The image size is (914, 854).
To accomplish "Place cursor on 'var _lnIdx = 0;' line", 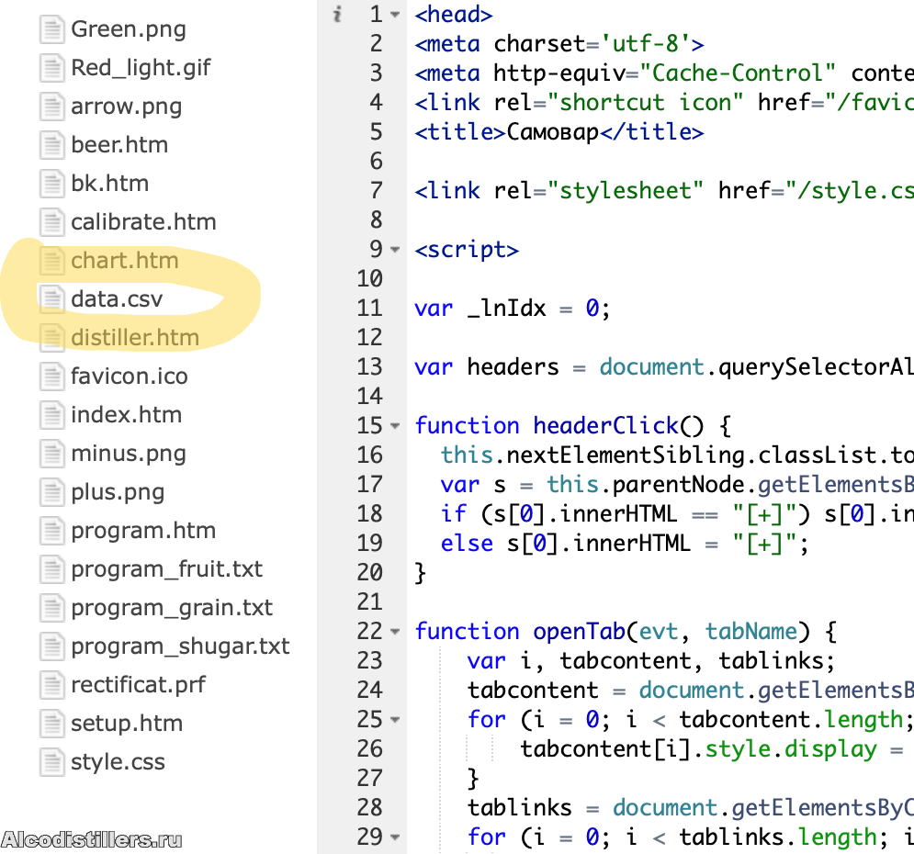I will click(512, 309).
